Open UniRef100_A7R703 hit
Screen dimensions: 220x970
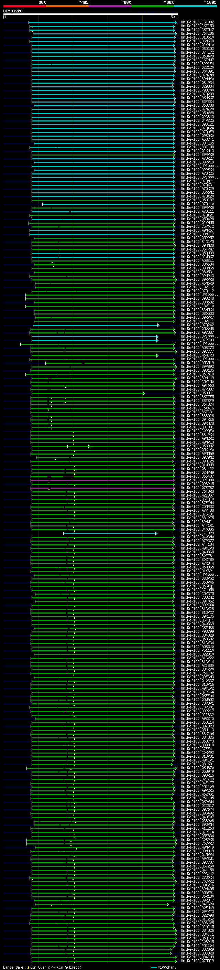click(x=197, y=340)
